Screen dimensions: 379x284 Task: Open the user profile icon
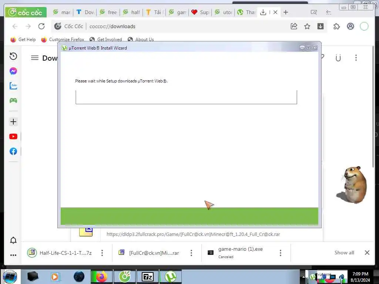pyautogui.click(x=351, y=26)
